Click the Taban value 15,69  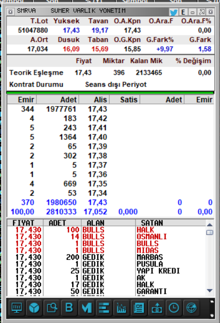100,49
